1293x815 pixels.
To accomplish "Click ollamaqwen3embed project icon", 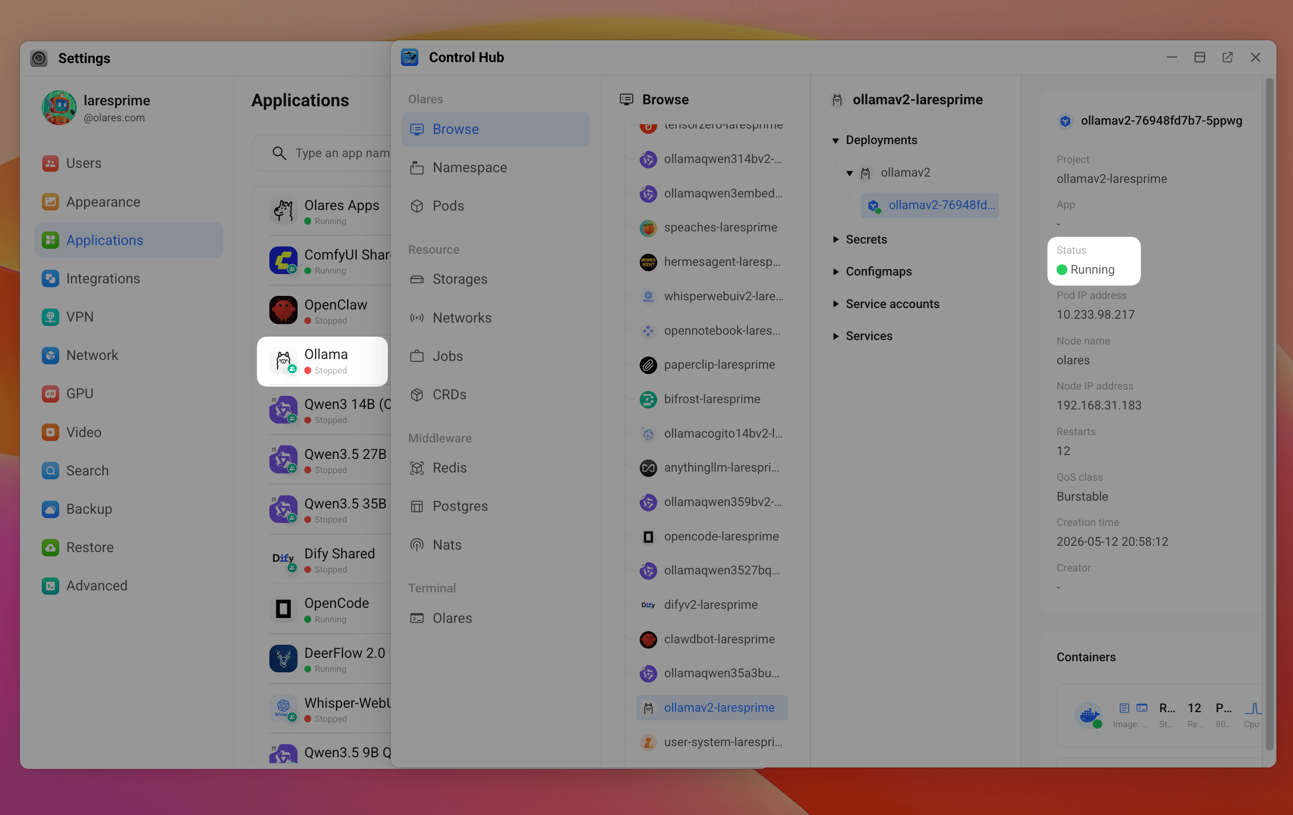I will (x=648, y=194).
